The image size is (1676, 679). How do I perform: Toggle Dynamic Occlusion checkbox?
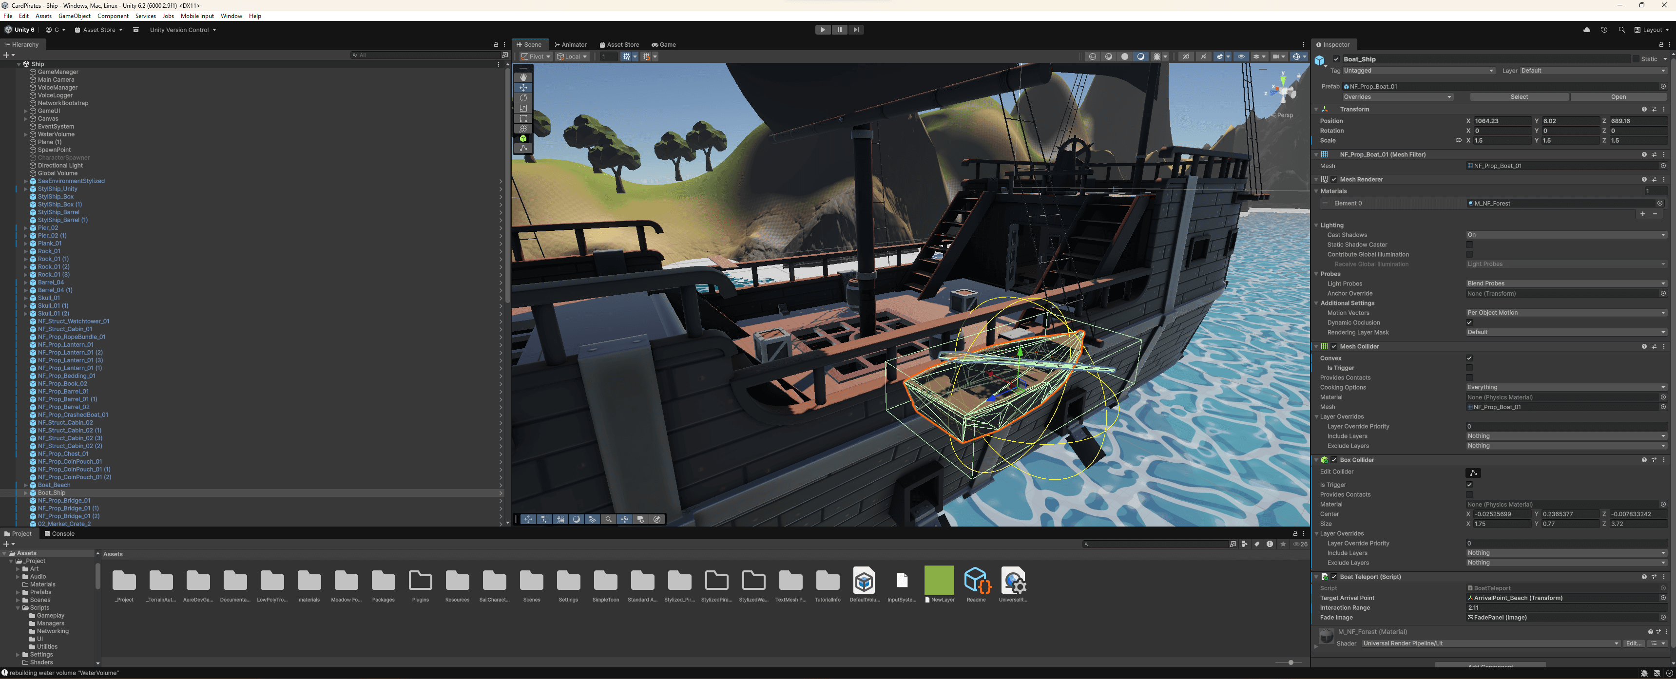(1469, 322)
